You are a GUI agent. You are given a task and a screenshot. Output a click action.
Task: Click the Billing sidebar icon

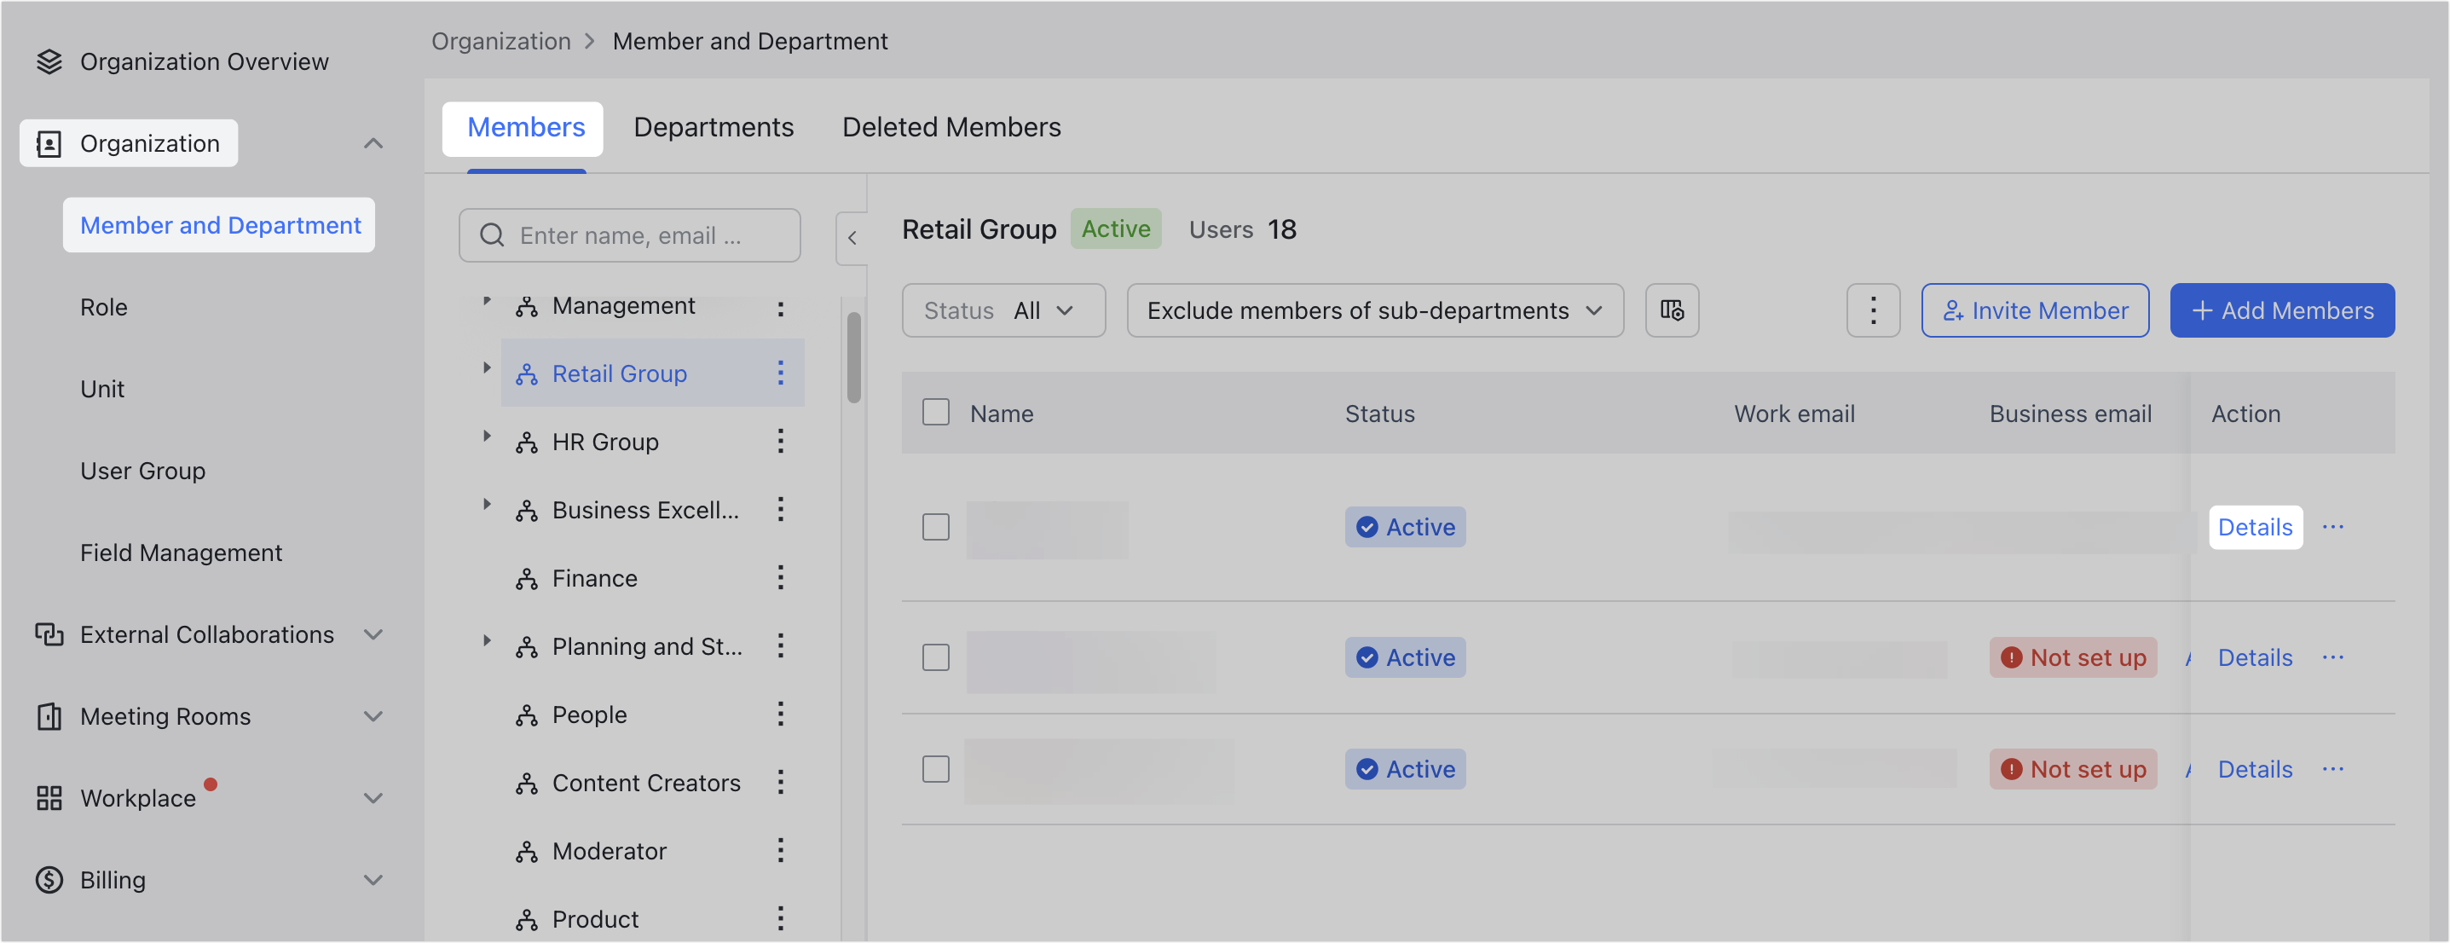pyautogui.click(x=49, y=879)
